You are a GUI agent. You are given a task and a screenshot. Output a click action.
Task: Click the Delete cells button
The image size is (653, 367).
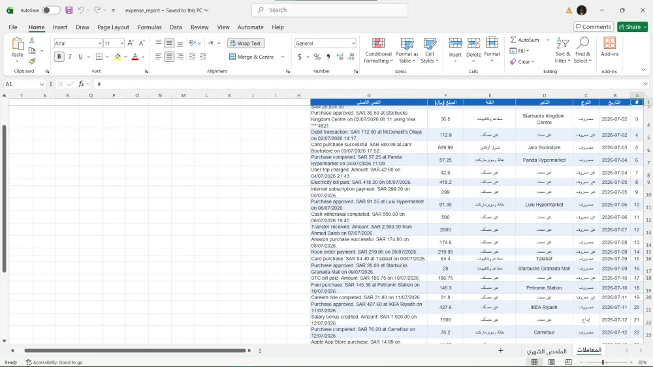point(473,50)
